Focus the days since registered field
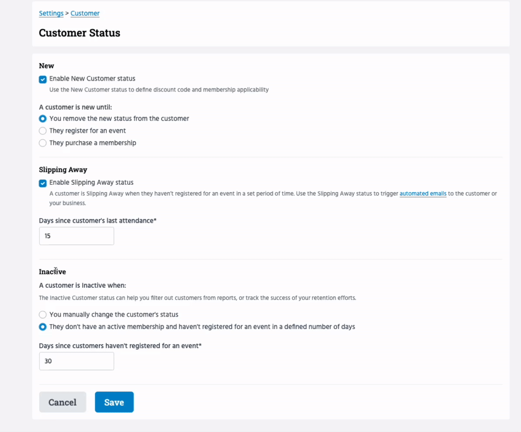 (76, 361)
